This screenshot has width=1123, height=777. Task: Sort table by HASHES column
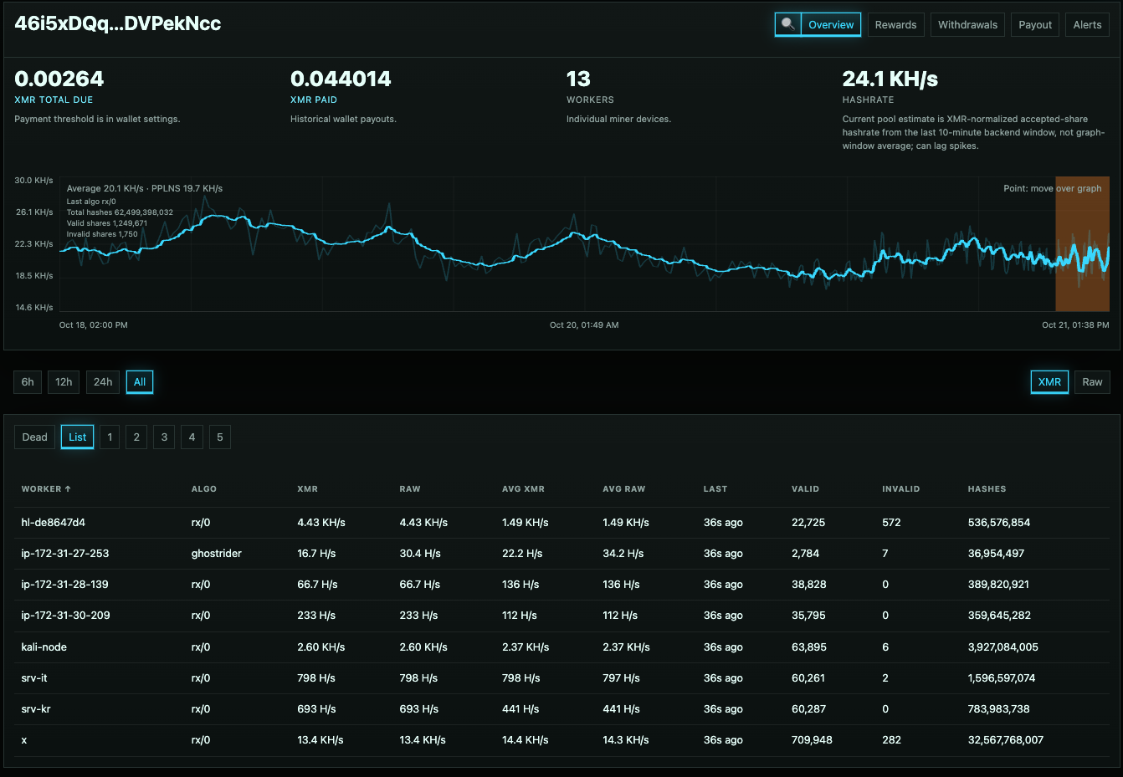click(x=987, y=489)
